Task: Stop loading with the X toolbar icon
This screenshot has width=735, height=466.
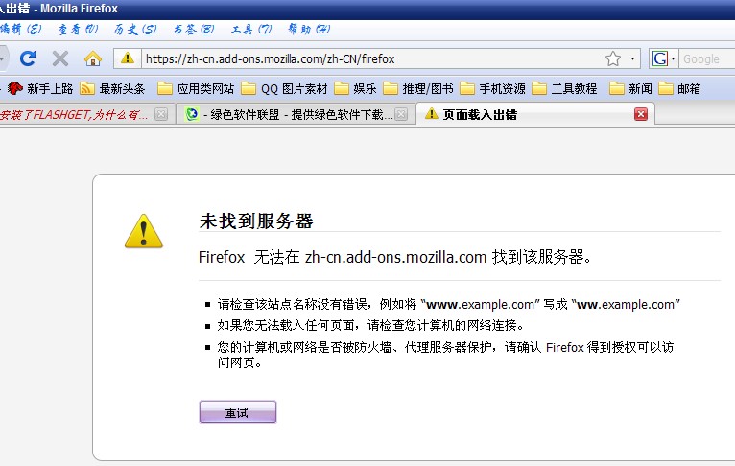Action: [60, 58]
